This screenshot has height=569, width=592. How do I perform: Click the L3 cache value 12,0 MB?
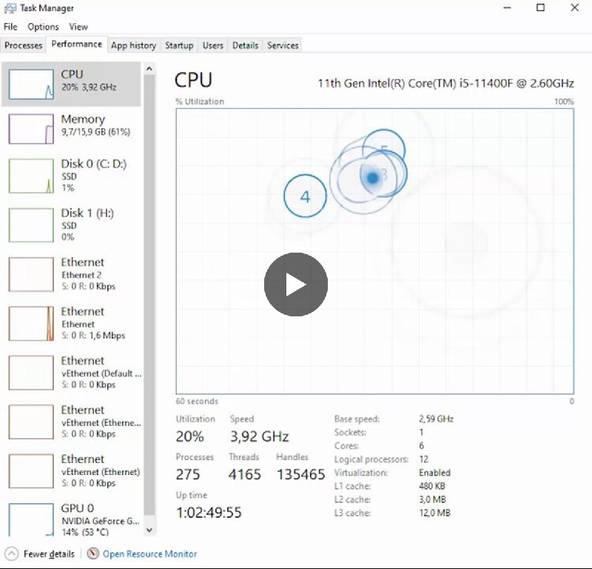(x=434, y=513)
